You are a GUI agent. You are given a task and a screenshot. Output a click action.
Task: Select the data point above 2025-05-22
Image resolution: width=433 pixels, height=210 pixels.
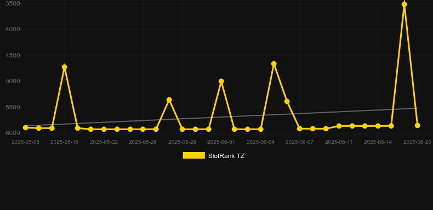tap(104, 129)
